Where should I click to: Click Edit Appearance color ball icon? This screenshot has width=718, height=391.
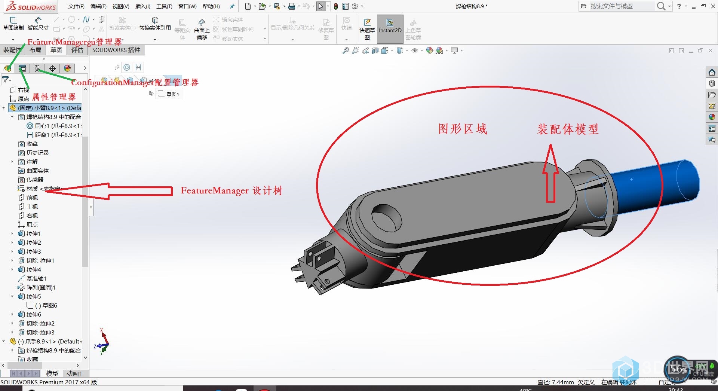point(429,51)
